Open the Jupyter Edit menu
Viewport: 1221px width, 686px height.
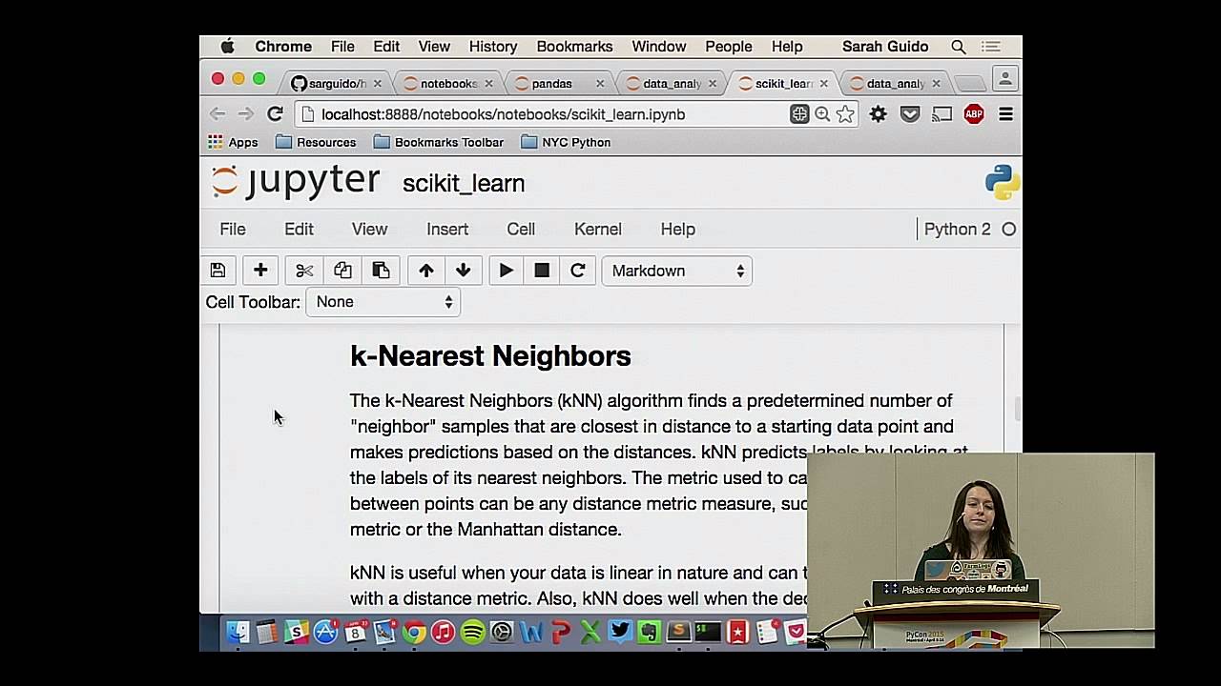point(299,230)
